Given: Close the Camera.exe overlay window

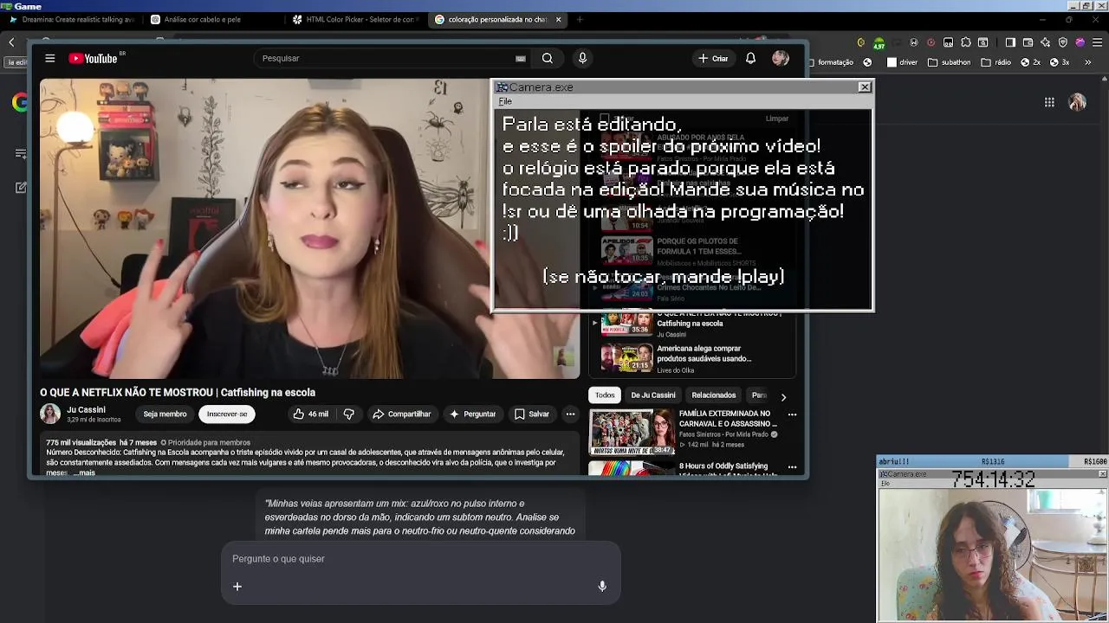Looking at the screenshot, I should point(864,87).
